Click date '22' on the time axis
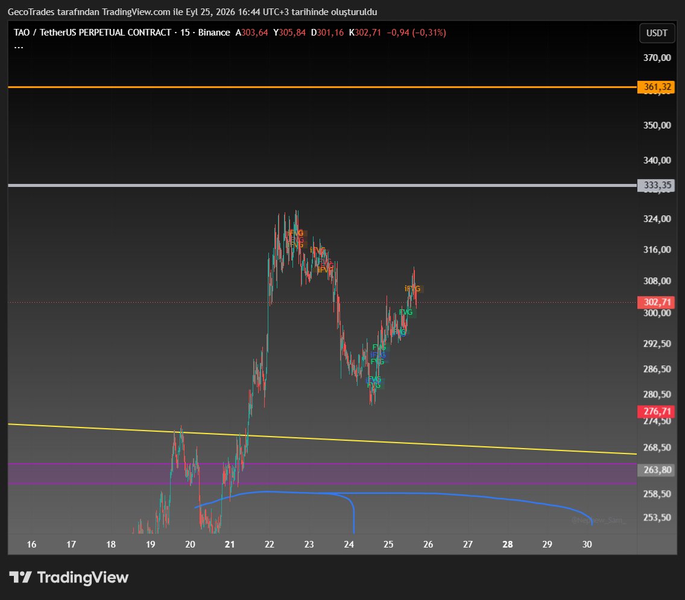 point(270,545)
